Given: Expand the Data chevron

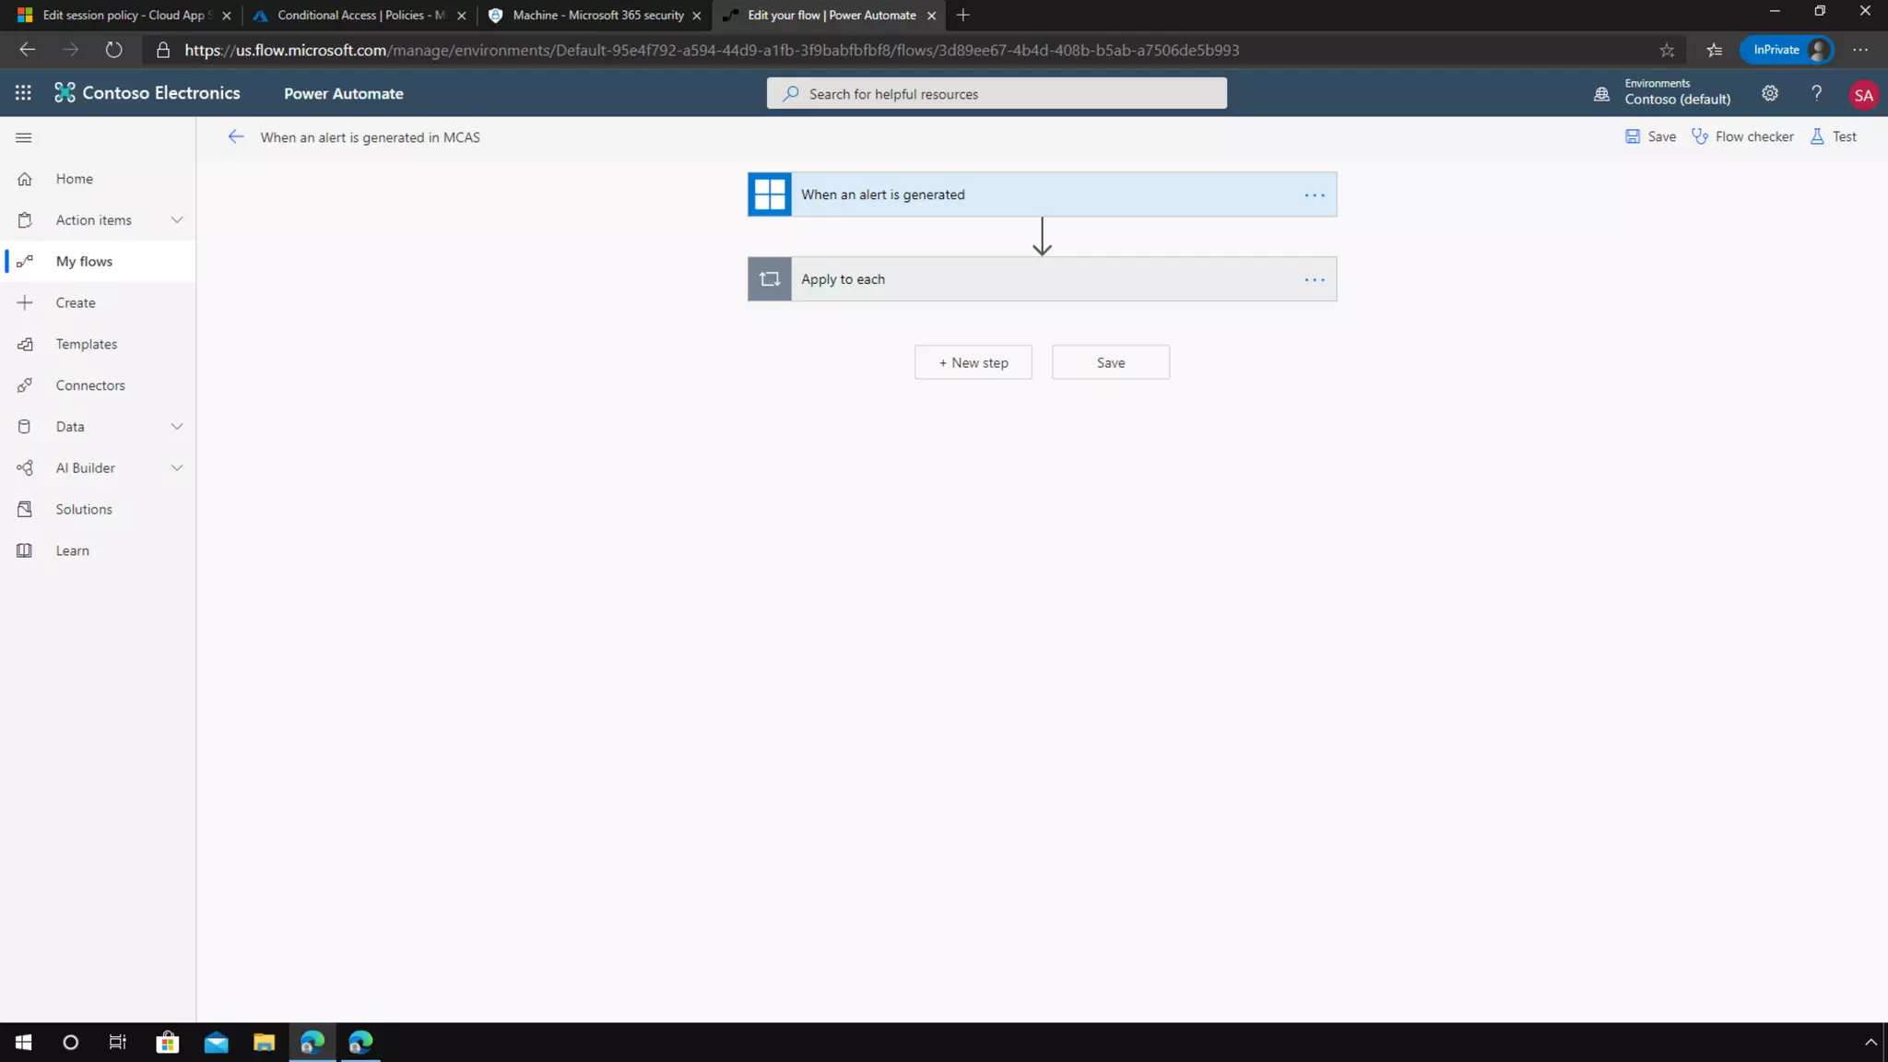Looking at the screenshot, I should click(177, 427).
